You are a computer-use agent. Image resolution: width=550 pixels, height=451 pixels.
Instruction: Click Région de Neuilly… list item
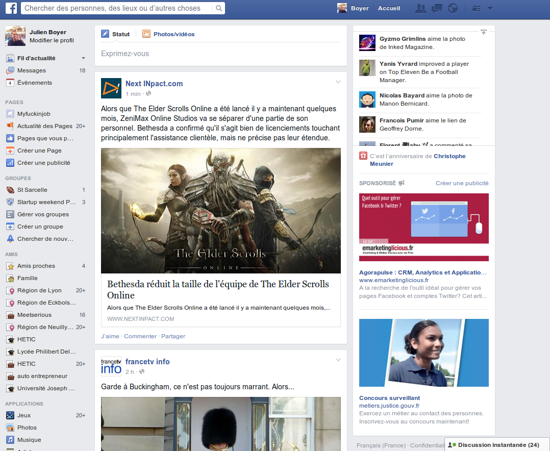[x=45, y=327]
